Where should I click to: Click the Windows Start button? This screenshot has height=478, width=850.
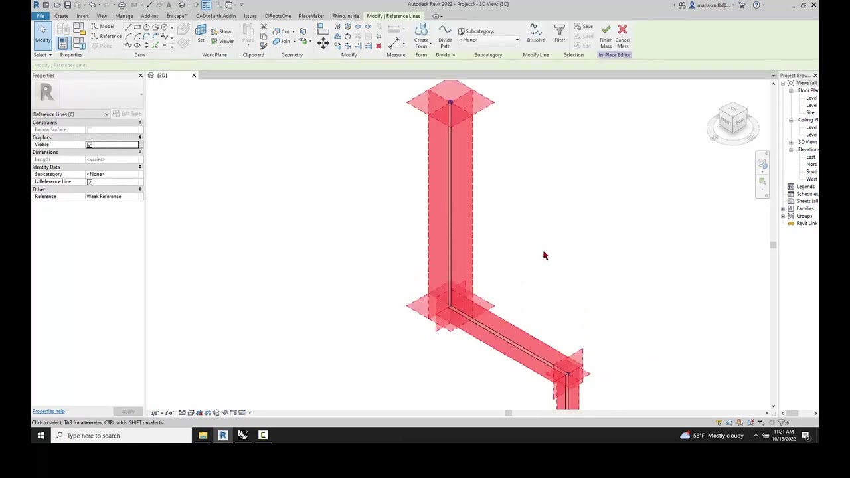41,436
